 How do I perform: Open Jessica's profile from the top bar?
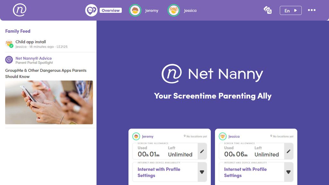tap(183, 10)
